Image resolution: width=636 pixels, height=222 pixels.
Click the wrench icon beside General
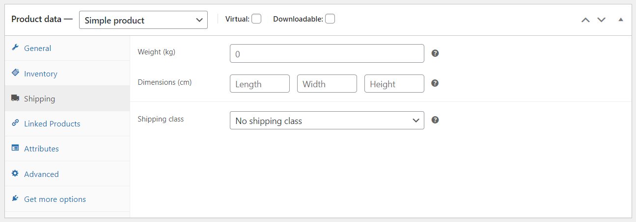(x=15, y=48)
